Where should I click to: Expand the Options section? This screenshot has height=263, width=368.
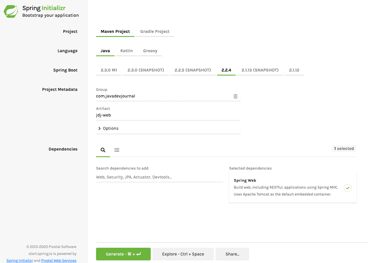(108, 128)
